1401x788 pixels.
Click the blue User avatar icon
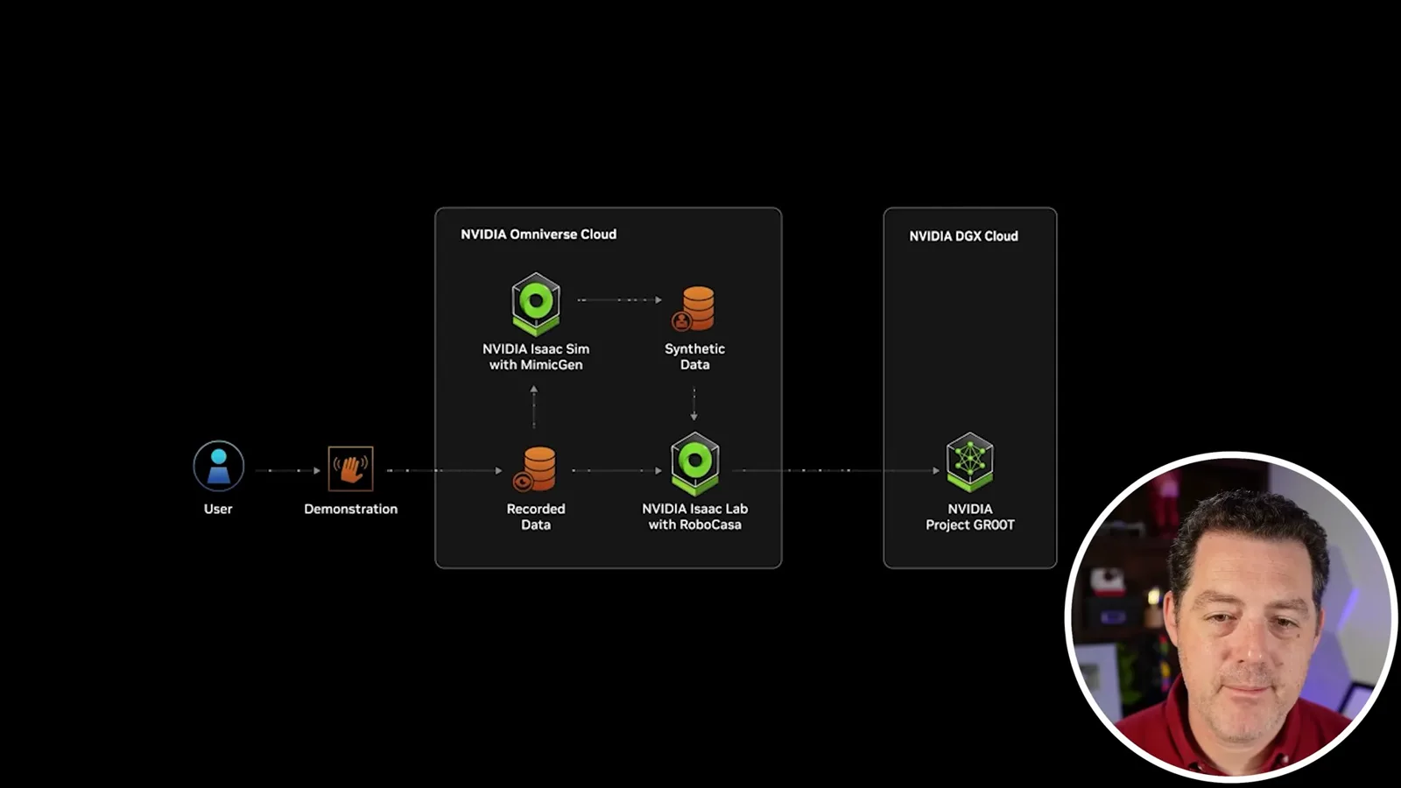click(218, 466)
